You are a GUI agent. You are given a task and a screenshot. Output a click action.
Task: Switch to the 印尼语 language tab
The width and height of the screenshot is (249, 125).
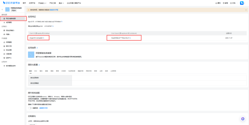[x=64, y=71]
